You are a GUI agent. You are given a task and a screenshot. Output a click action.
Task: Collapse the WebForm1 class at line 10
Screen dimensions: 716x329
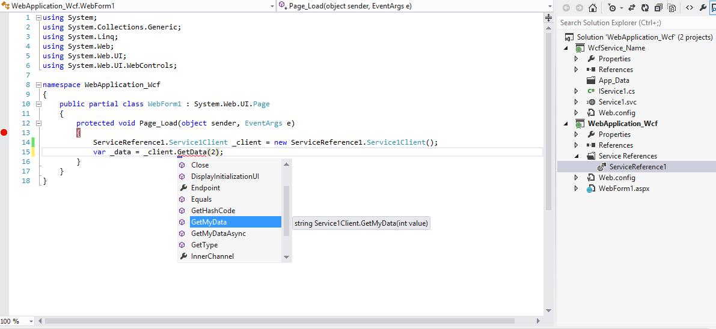38,104
